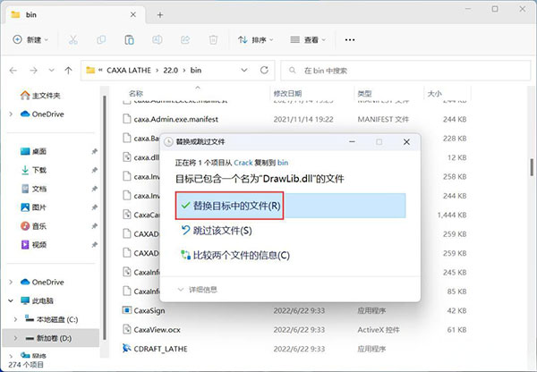Click the CaxaSign file icon
The width and height of the screenshot is (537, 372).
(x=127, y=310)
